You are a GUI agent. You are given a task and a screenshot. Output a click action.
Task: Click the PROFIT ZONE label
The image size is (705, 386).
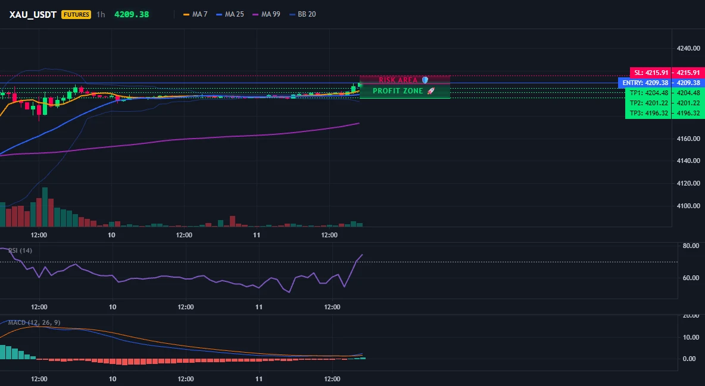click(398, 91)
